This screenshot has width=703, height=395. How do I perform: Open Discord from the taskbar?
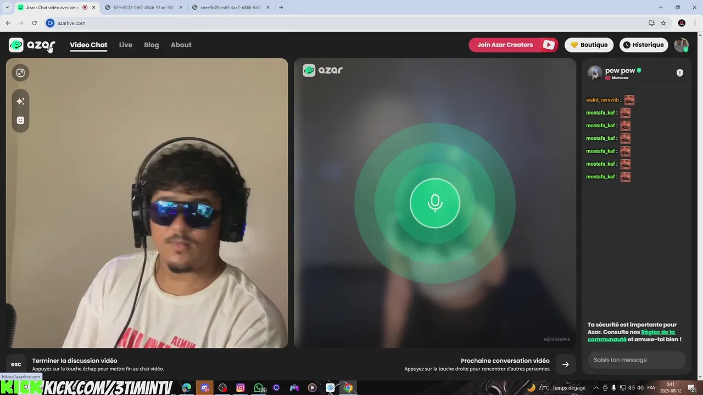pyautogui.click(x=205, y=388)
